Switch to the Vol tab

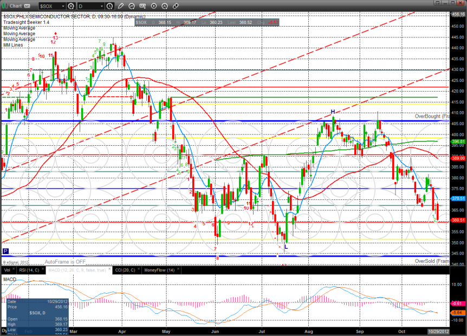point(7,270)
